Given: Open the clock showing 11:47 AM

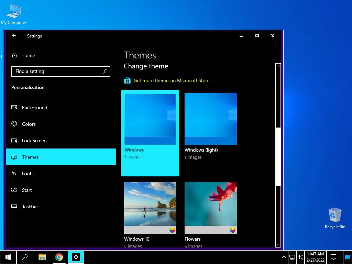Looking at the screenshot, I should click(316, 257).
